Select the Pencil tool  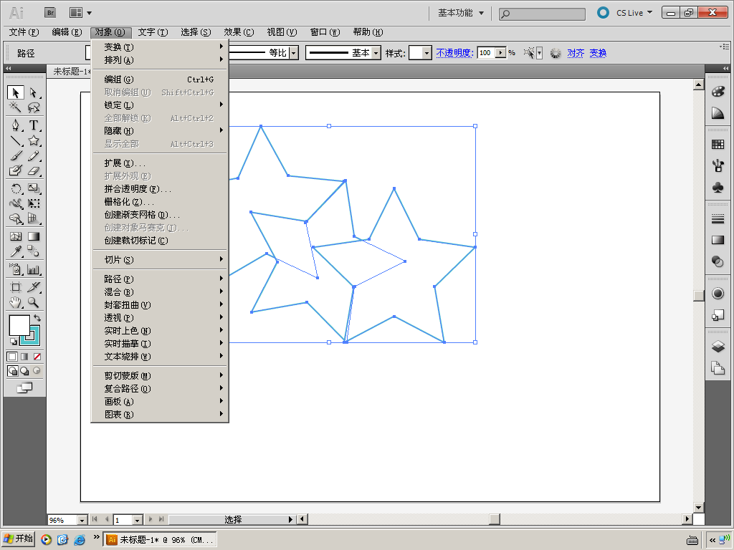pos(33,155)
